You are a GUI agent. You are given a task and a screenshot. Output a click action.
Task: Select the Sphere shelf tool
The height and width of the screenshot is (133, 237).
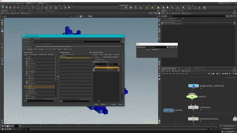(x=7, y=8)
